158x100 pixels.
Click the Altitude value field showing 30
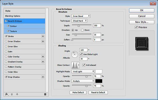[83, 59]
